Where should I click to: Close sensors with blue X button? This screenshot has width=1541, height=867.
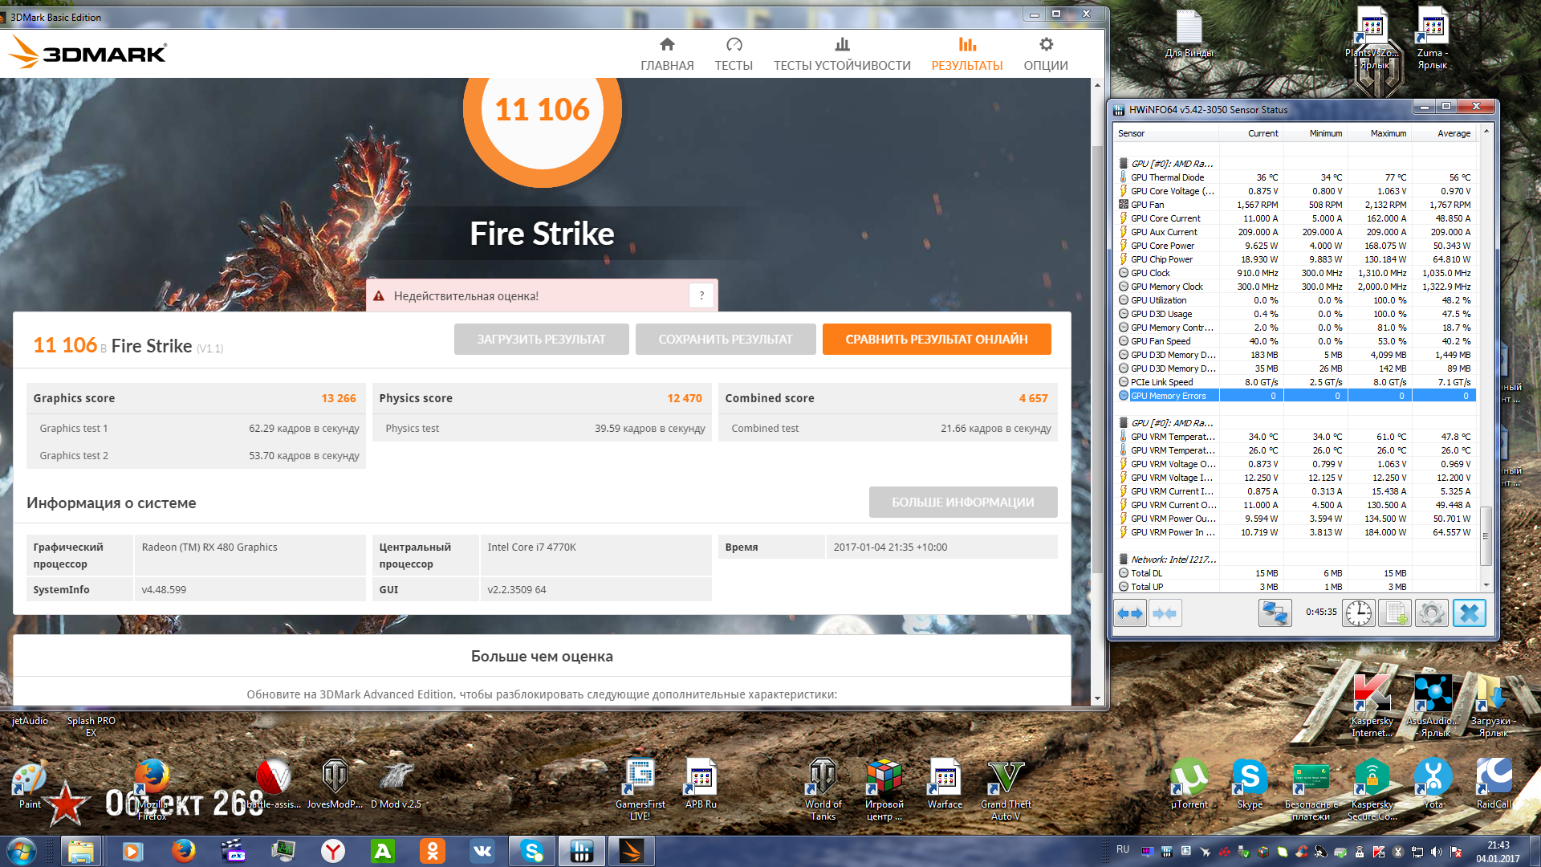click(1469, 613)
